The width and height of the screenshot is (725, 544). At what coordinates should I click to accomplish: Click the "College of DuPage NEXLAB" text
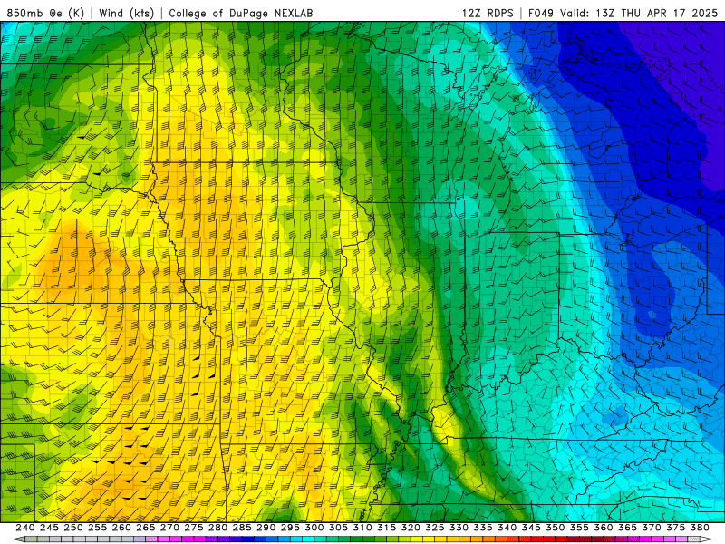tap(241, 13)
